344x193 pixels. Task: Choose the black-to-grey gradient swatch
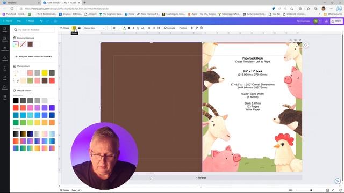(x=16, y=134)
